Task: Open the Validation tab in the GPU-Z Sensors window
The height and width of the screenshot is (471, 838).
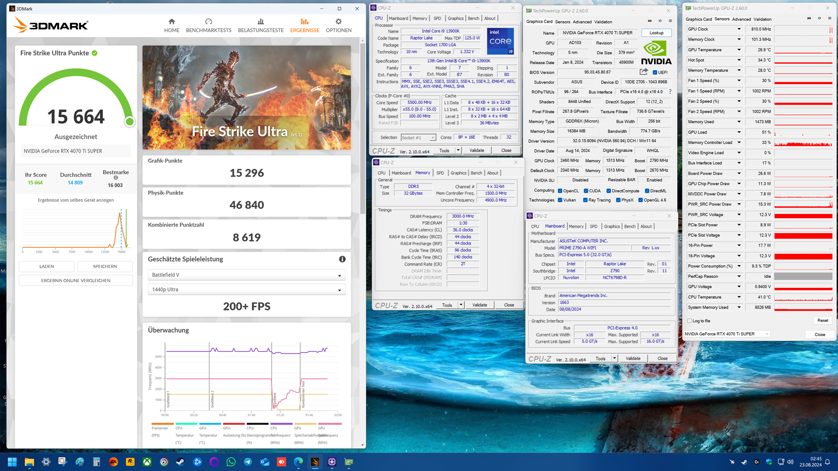Action: point(762,19)
